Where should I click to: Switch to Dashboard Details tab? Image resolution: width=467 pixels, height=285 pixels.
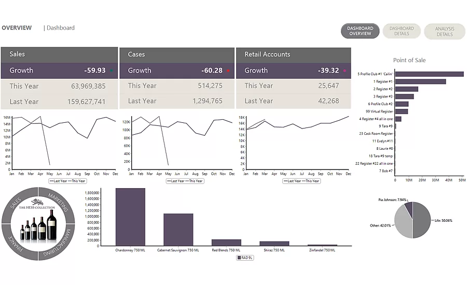[402, 31]
